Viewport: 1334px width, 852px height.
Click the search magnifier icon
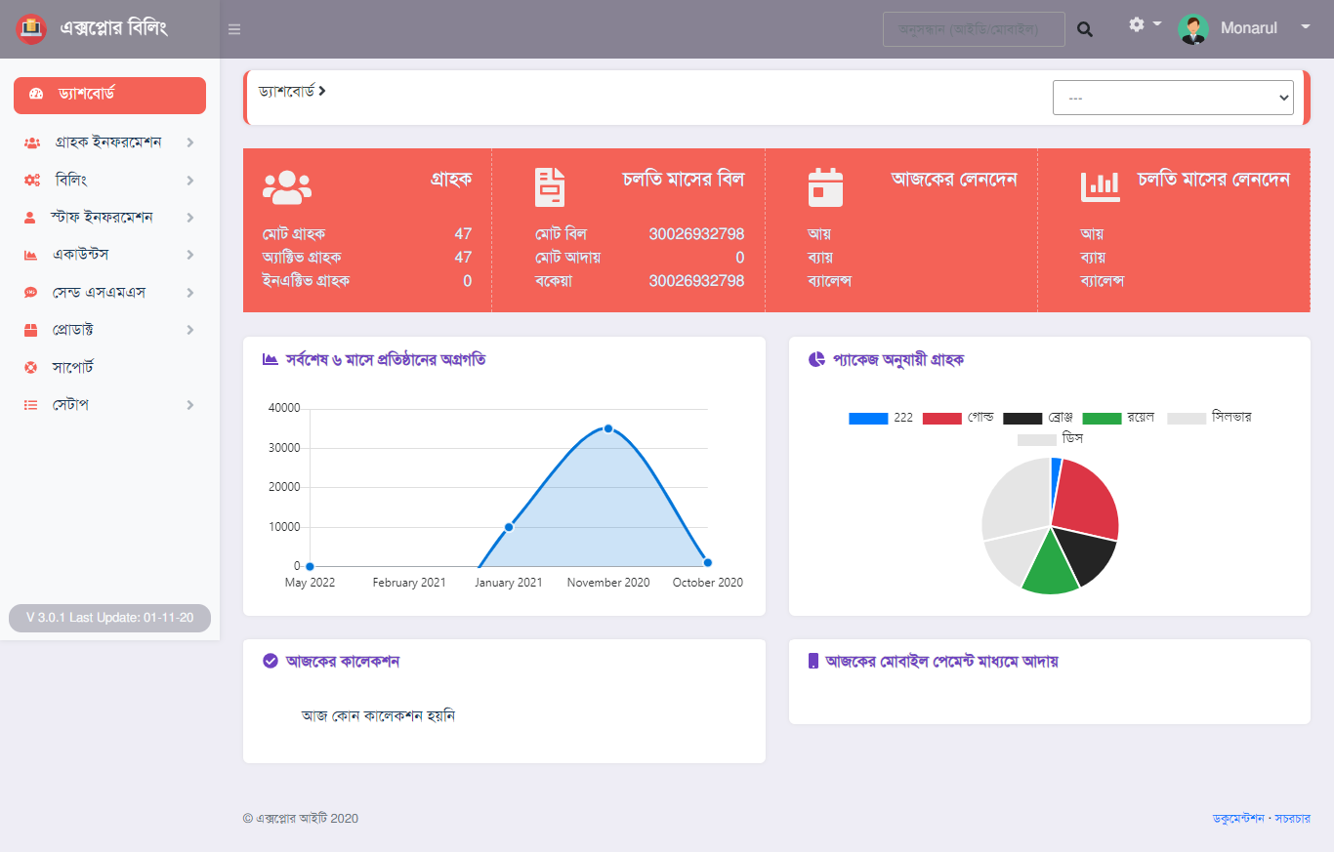coord(1085,29)
